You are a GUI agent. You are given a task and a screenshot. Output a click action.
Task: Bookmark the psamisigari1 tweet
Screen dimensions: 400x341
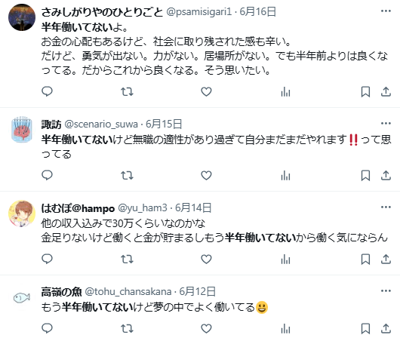click(x=365, y=92)
